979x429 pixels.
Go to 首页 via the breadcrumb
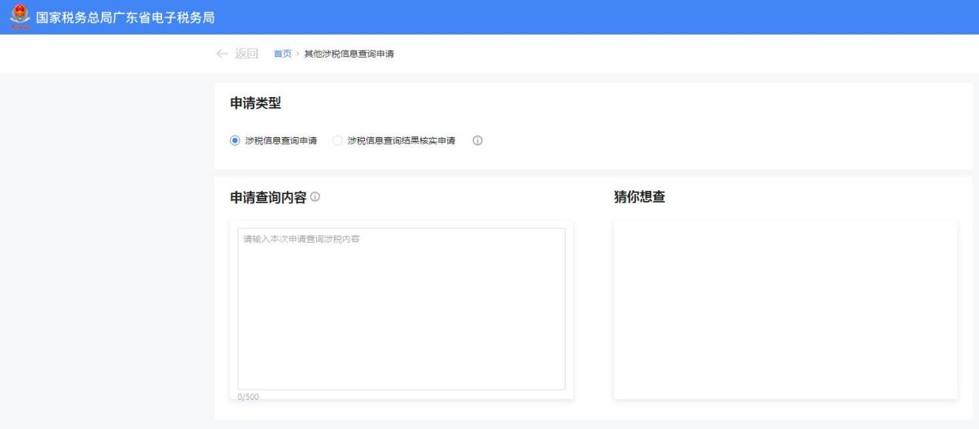[x=282, y=53]
